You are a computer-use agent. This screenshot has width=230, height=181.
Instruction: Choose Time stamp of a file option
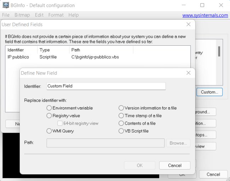click(121, 116)
